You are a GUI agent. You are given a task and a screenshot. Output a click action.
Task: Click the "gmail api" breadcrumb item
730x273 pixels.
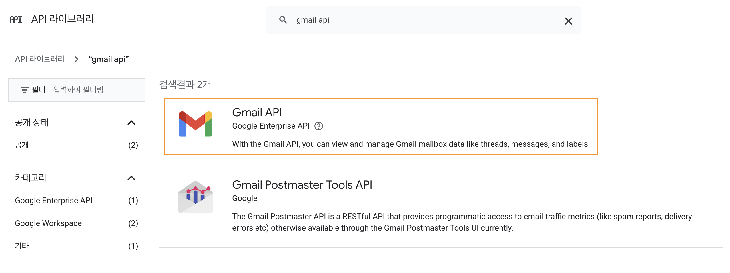[109, 59]
